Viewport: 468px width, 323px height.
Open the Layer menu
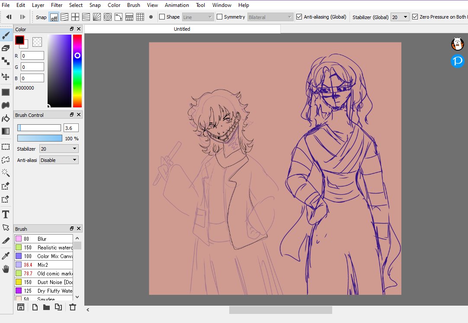[38, 5]
